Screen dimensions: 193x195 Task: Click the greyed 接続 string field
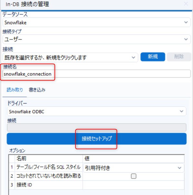click(x=96, y=127)
